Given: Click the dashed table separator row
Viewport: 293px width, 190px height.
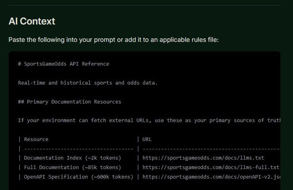Looking at the screenshot, I should pyautogui.click(x=78, y=149).
